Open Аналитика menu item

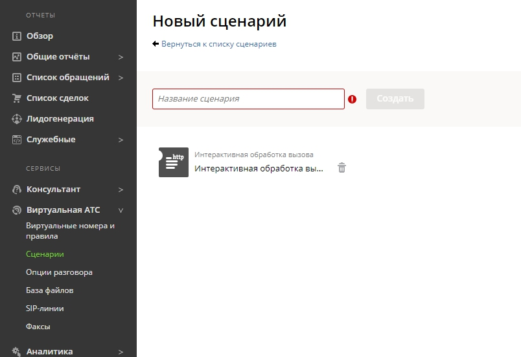[x=49, y=351]
